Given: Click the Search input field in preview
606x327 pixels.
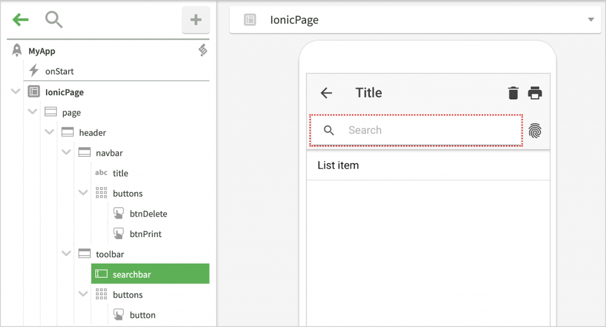Looking at the screenshot, I should 426,131.
